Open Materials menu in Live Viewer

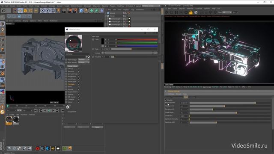point(190,9)
